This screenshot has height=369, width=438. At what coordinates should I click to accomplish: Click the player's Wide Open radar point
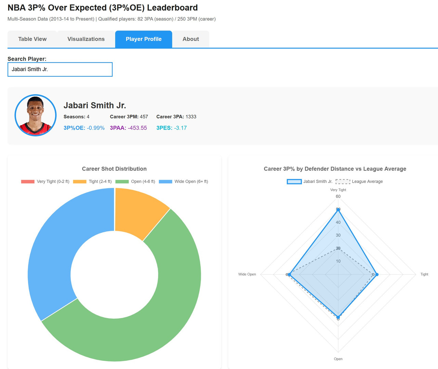[x=289, y=274]
